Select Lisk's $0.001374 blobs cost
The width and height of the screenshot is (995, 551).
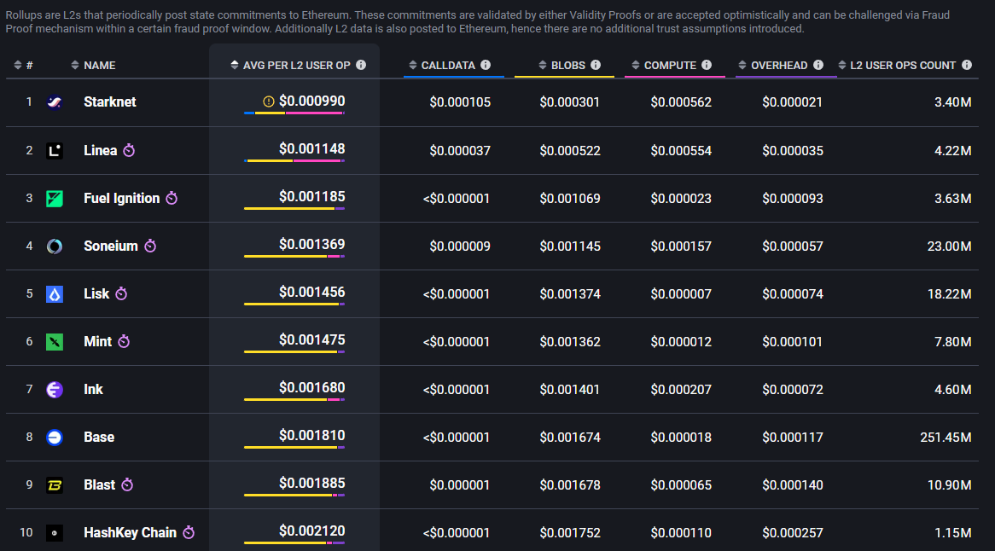pyautogui.click(x=570, y=294)
